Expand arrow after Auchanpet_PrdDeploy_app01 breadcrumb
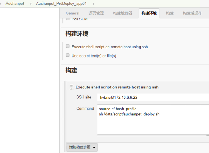 click(94, 4)
